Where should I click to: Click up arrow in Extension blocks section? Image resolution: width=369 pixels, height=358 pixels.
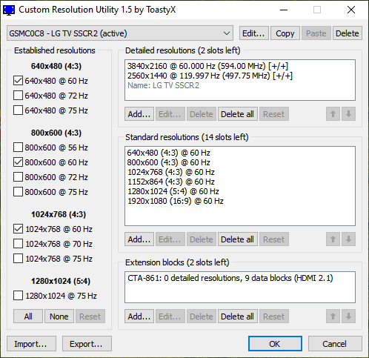coord(333,316)
